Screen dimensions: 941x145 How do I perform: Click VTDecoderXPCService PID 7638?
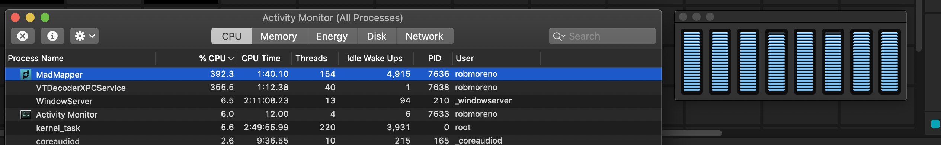[438, 87]
